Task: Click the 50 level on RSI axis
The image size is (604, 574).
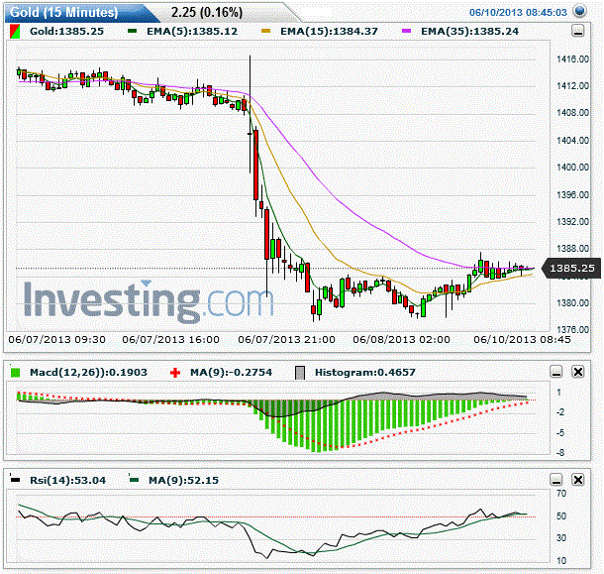Action: pos(561,517)
